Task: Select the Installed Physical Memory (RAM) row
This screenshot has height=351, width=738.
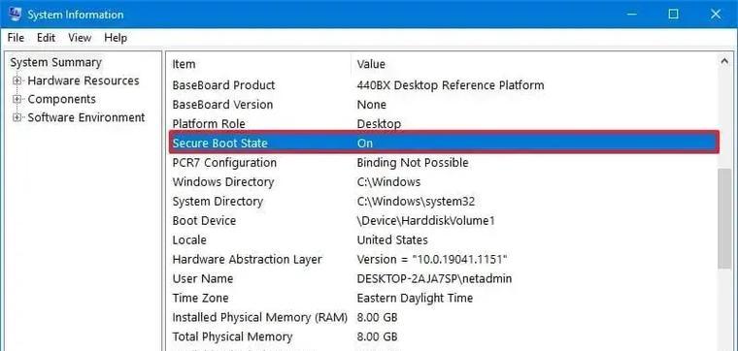Action: [444, 318]
